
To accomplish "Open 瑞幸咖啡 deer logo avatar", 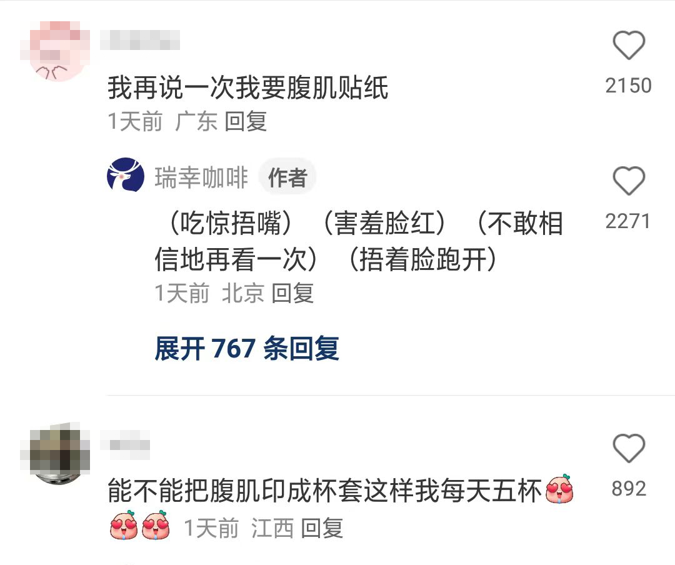I will coord(126,175).
